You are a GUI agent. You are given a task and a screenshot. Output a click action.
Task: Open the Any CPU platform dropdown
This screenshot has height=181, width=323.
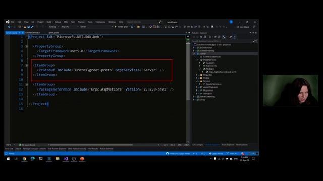coord(70,27)
